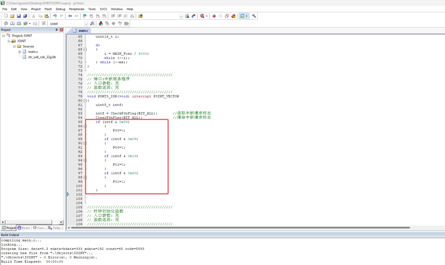Switch to the Temp... tab
Screen dimensions: 445x265
pos(56,228)
